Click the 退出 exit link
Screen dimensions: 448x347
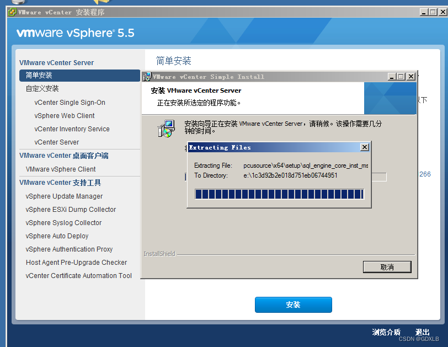tap(422, 332)
